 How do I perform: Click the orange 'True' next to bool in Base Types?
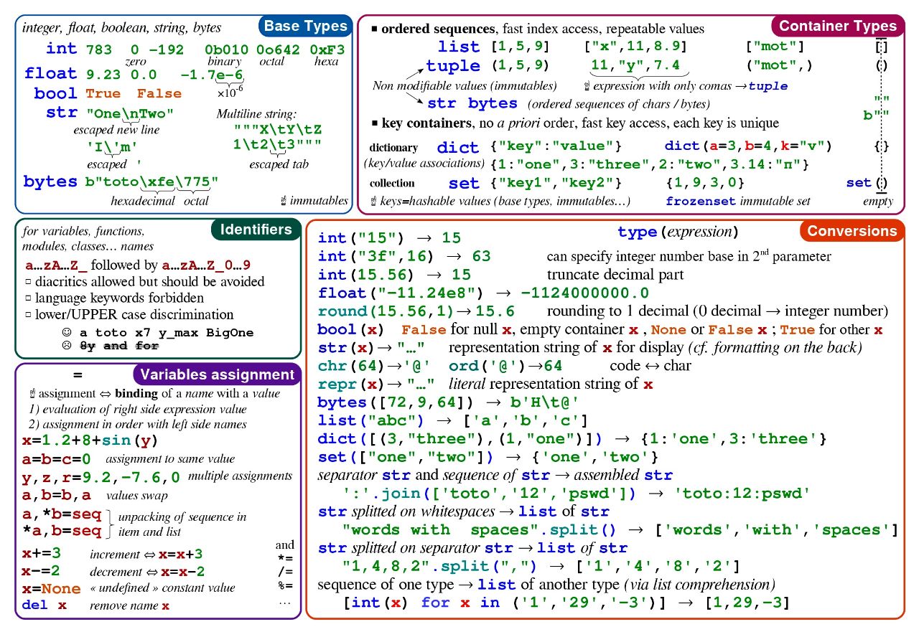(x=103, y=94)
